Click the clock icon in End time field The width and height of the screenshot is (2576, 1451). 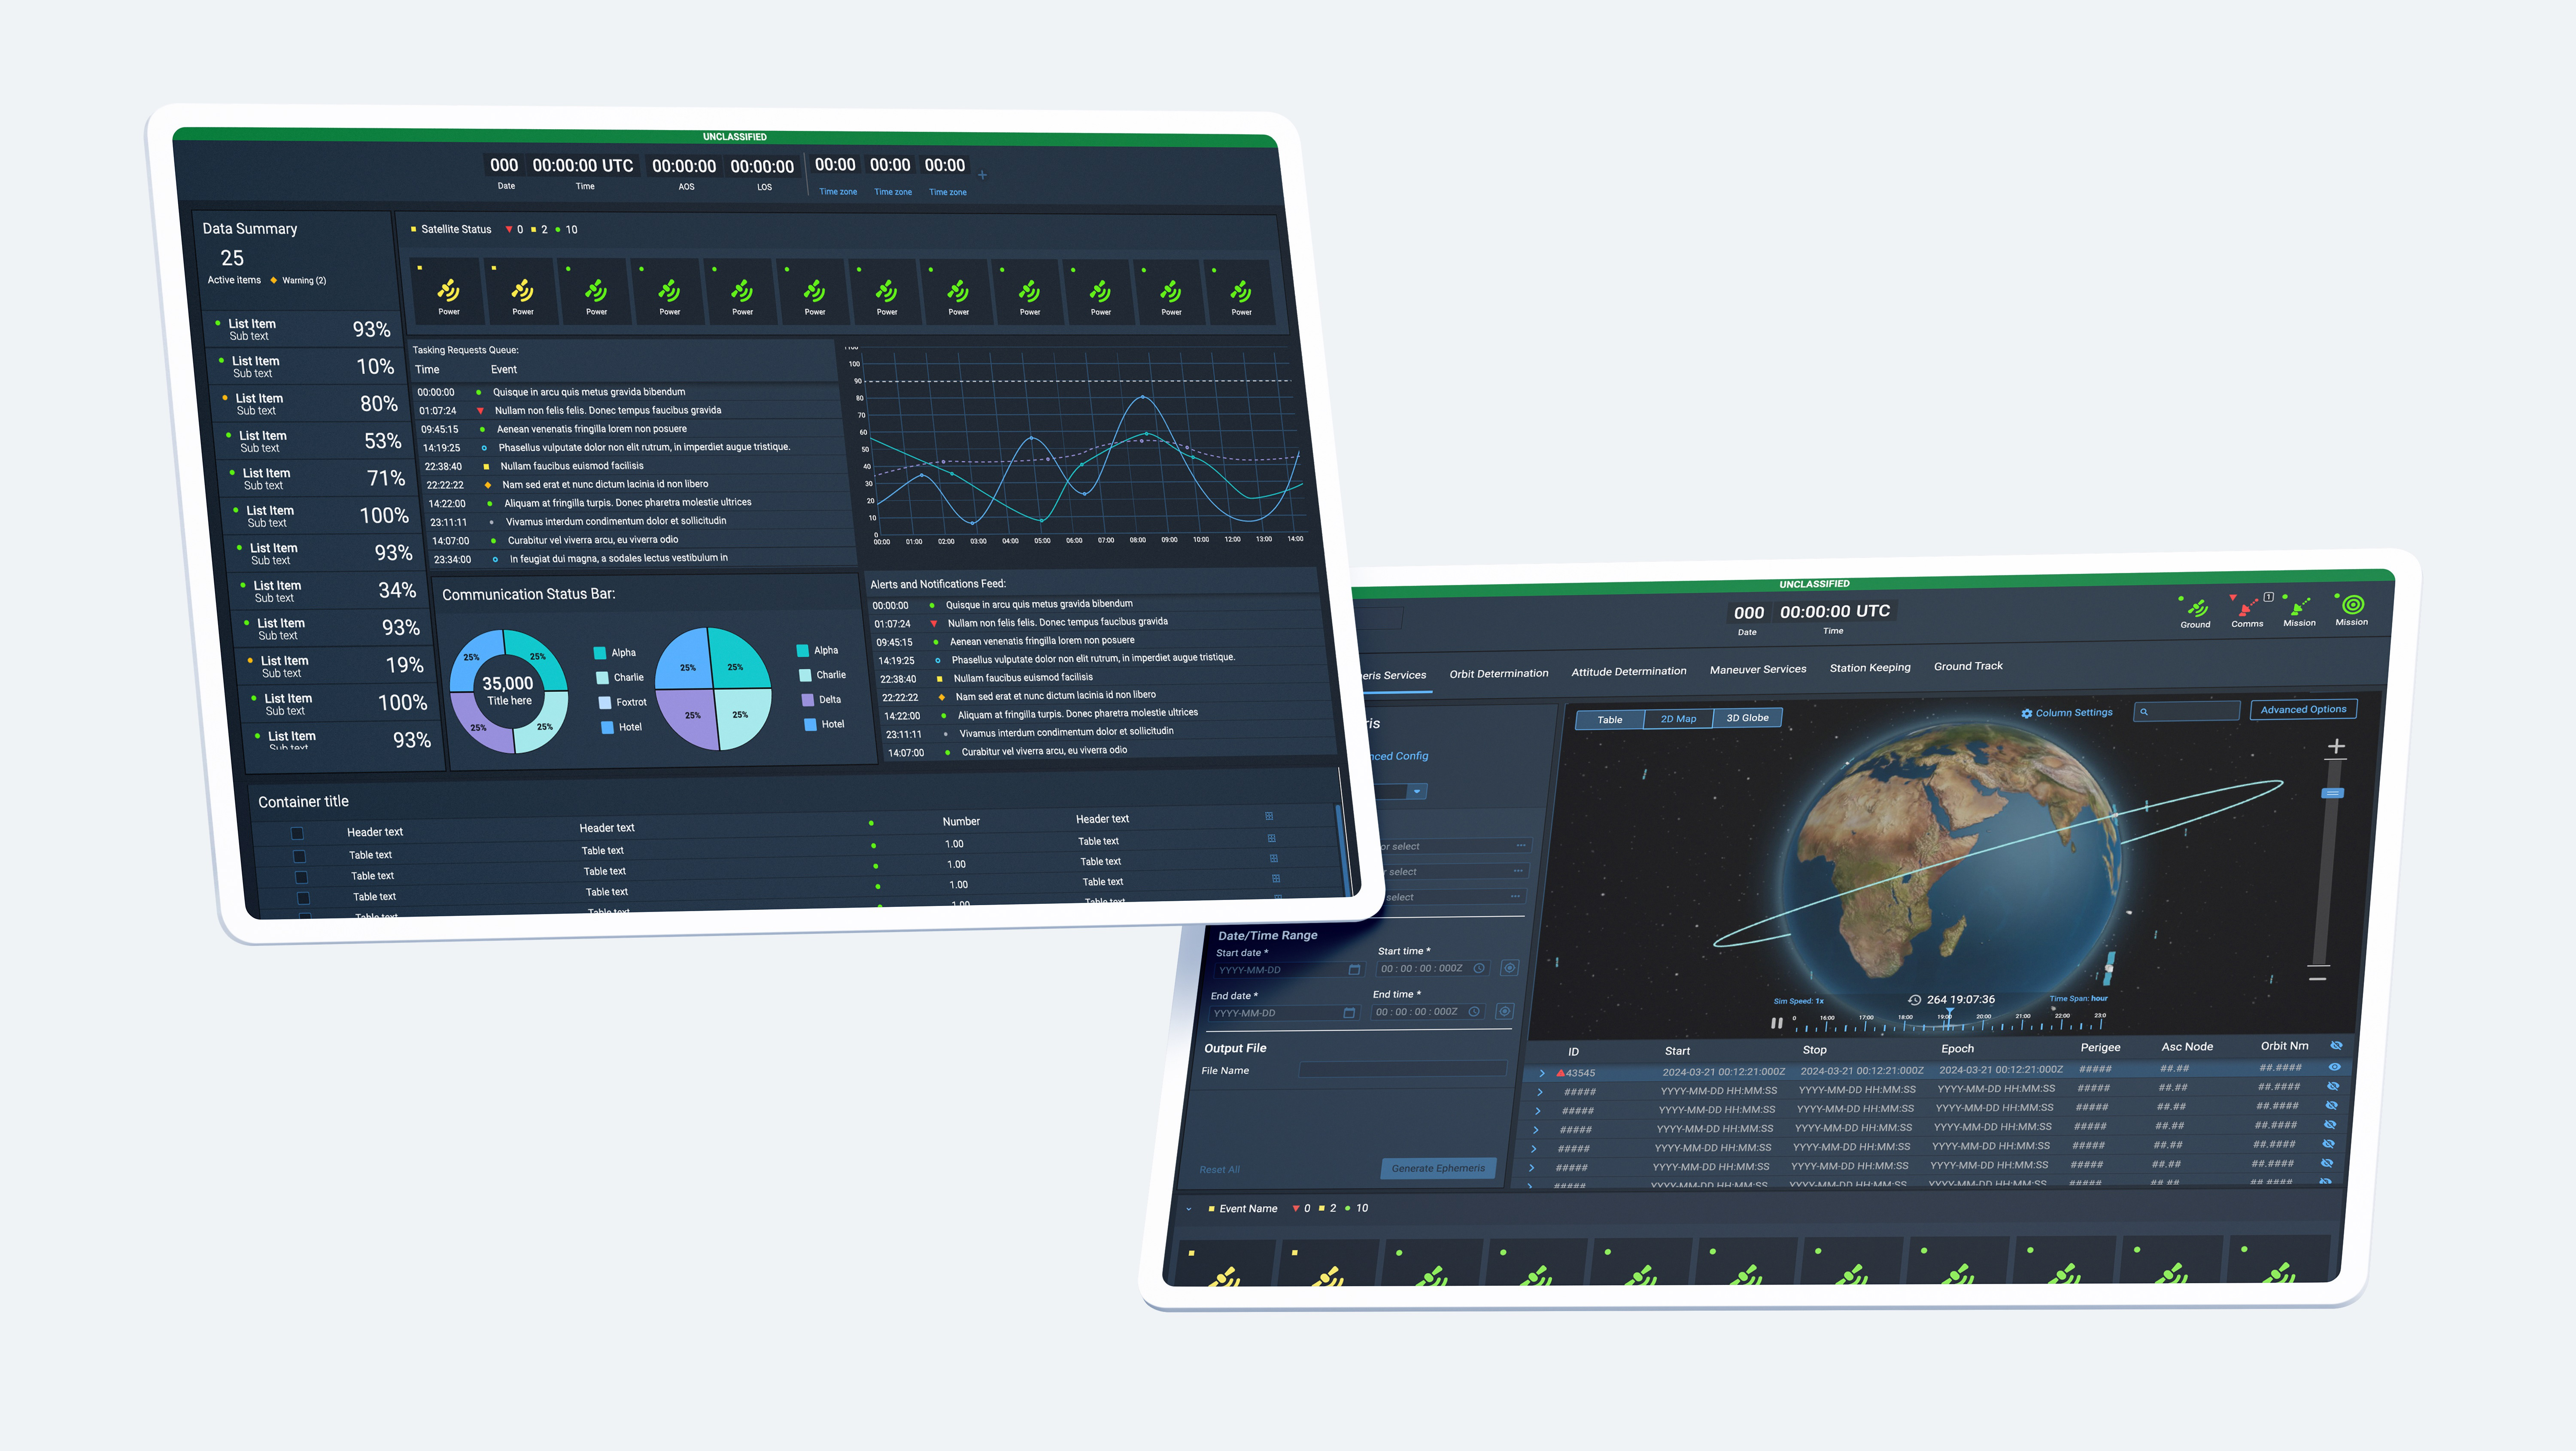pos(1474,1011)
